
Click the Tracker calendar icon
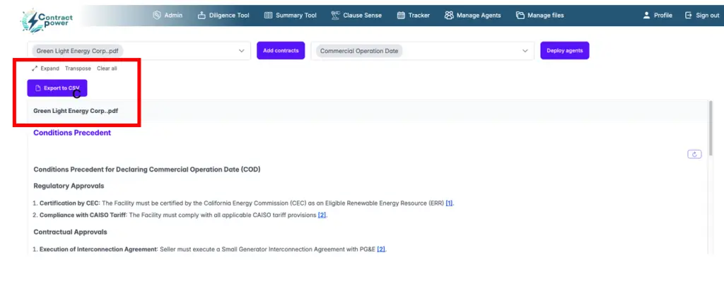401,16
